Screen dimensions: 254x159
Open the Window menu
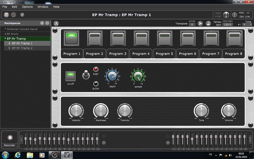click(43, 7)
